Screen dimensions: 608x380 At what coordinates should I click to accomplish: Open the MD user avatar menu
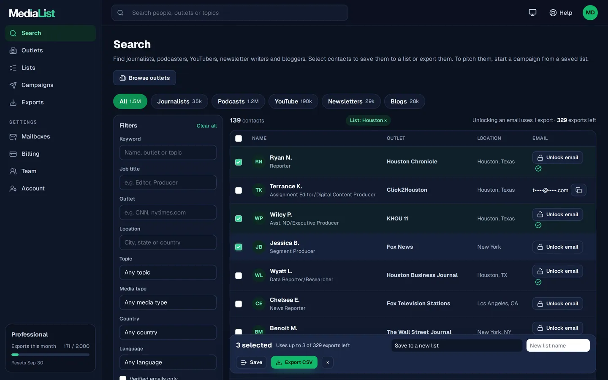[x=590, y=13]
